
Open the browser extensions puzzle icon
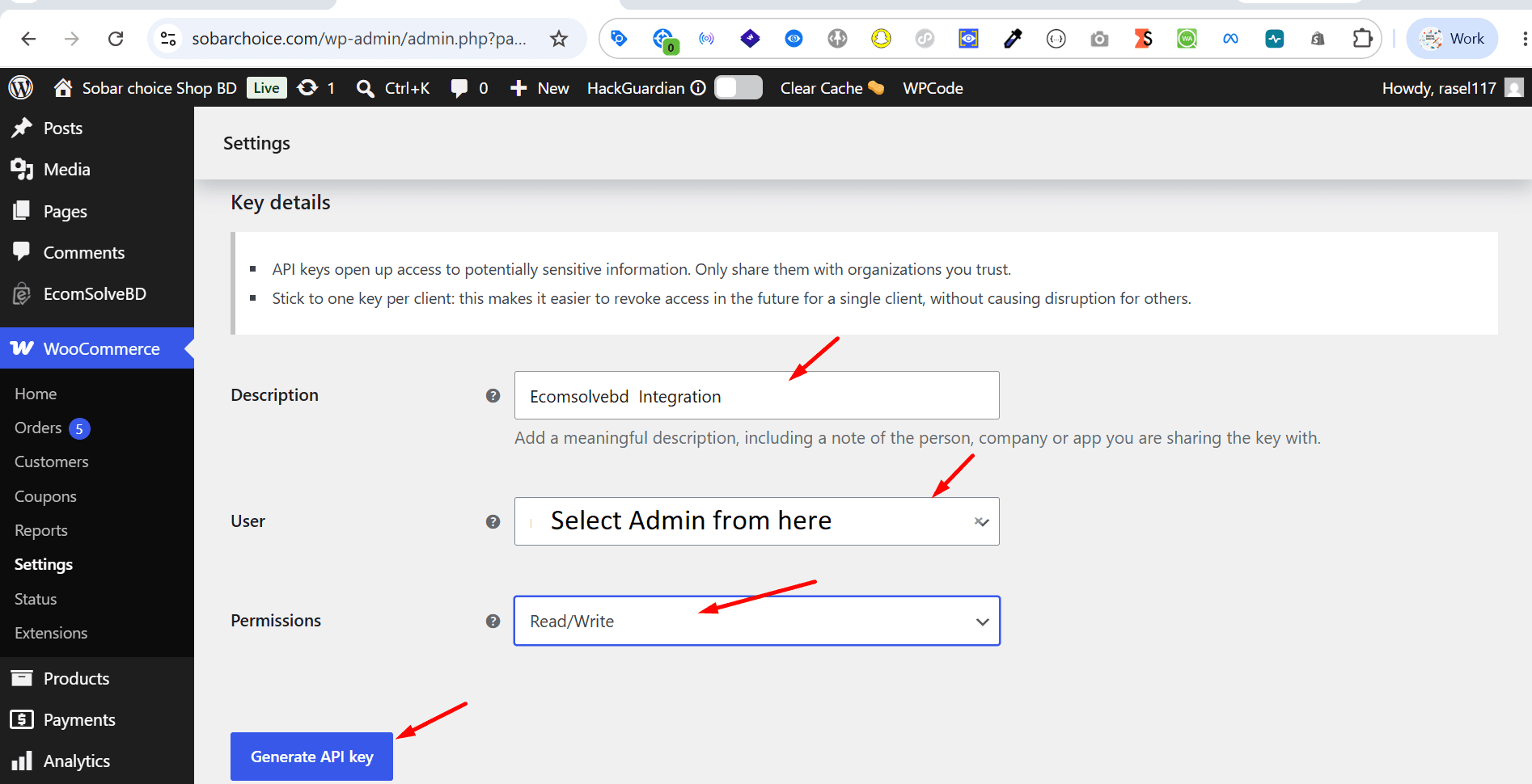(1362, 38)
